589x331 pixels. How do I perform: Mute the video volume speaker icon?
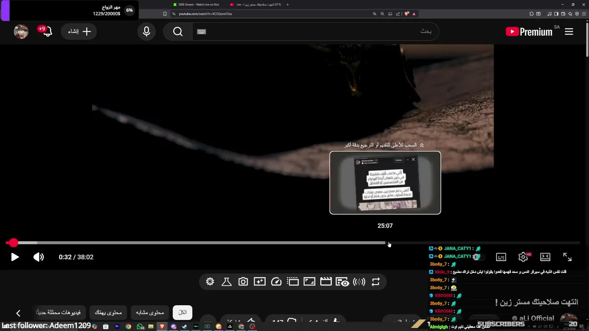[x=39, y=257]
